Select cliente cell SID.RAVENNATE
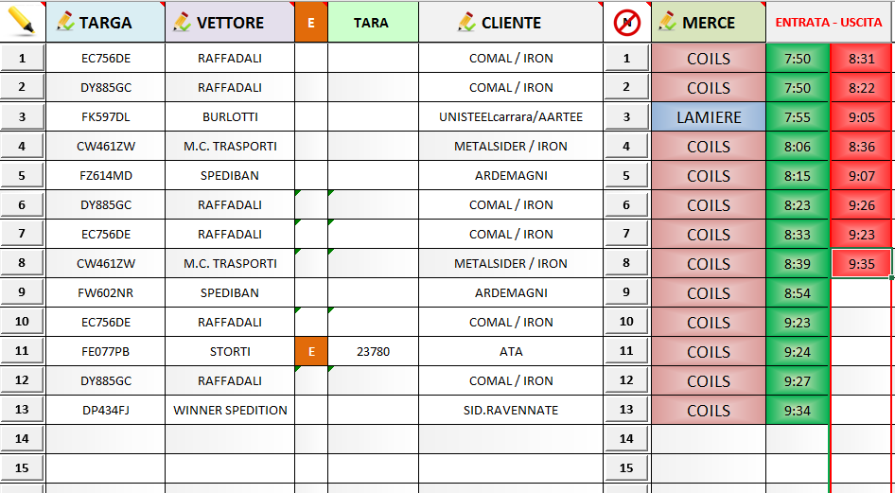The height and width of the screenshot is (493, 895). (x=511, y=410)
